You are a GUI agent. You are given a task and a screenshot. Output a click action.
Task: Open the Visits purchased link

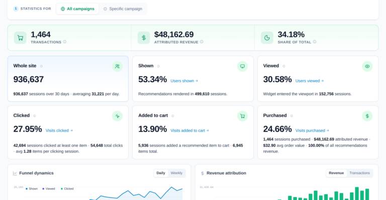click(x=312, y=130)
